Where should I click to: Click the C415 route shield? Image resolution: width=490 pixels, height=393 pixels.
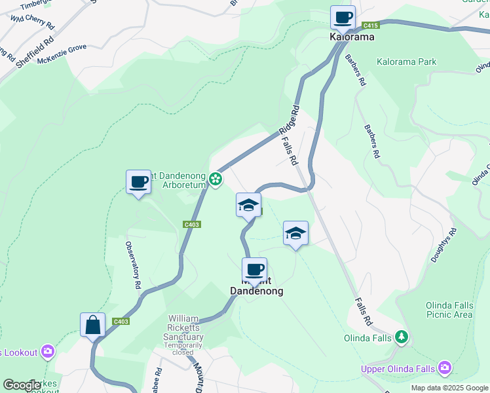coord(371,26)
